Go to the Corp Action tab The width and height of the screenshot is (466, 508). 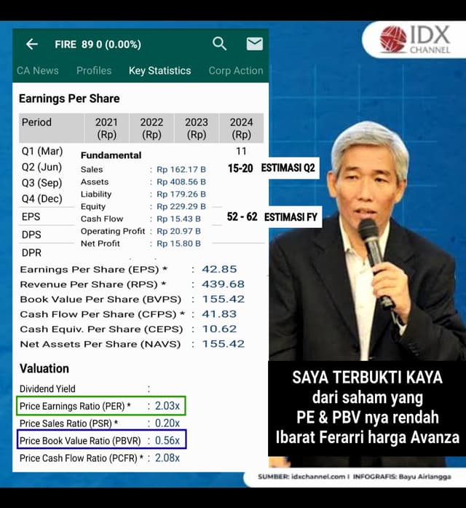[x=235, y=71]
